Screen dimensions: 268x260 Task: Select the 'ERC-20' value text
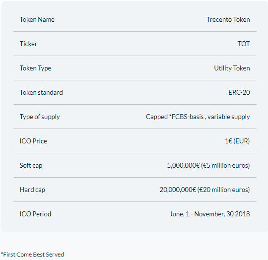(x=239, y=92)
